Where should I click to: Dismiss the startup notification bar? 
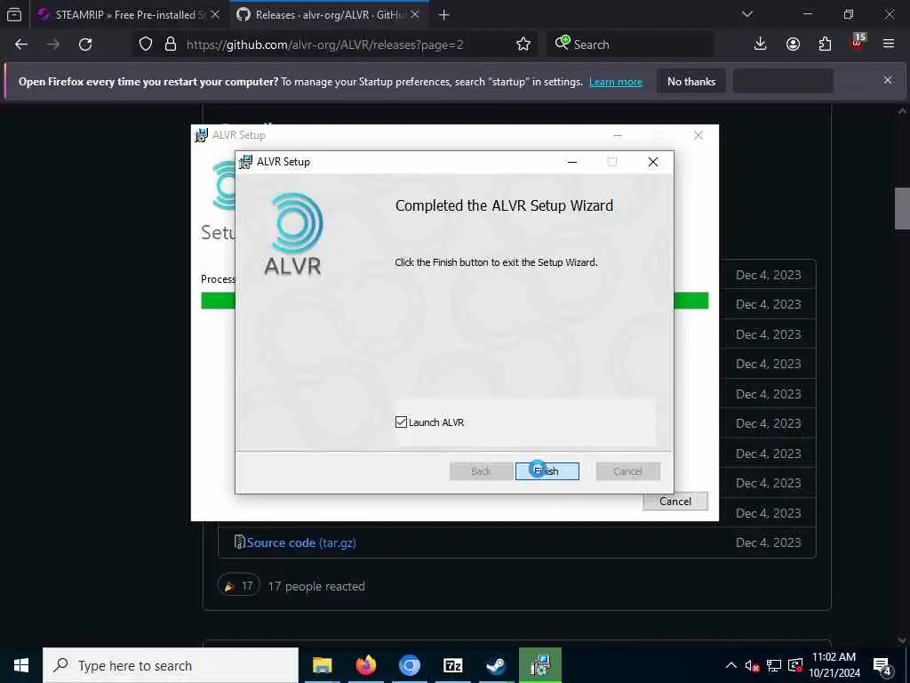[888, 80]
